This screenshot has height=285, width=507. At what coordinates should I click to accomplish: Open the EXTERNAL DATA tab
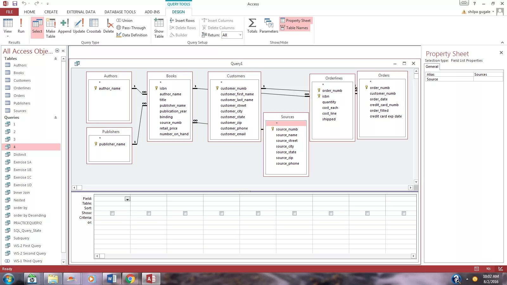click(81, 12)
